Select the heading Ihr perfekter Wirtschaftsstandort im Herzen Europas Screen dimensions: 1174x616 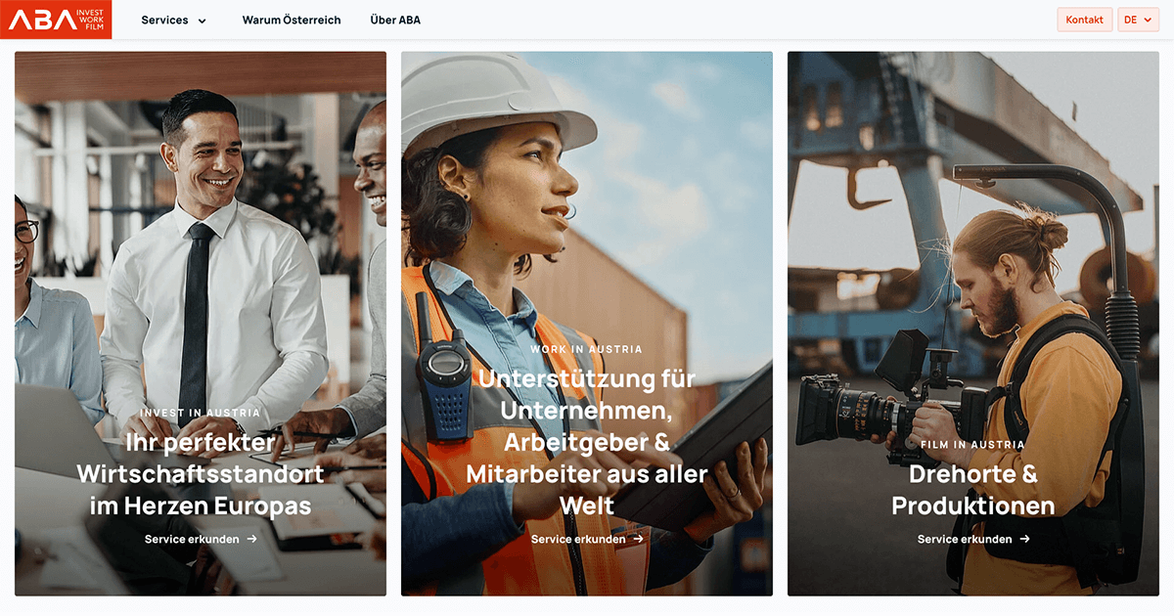201,474
